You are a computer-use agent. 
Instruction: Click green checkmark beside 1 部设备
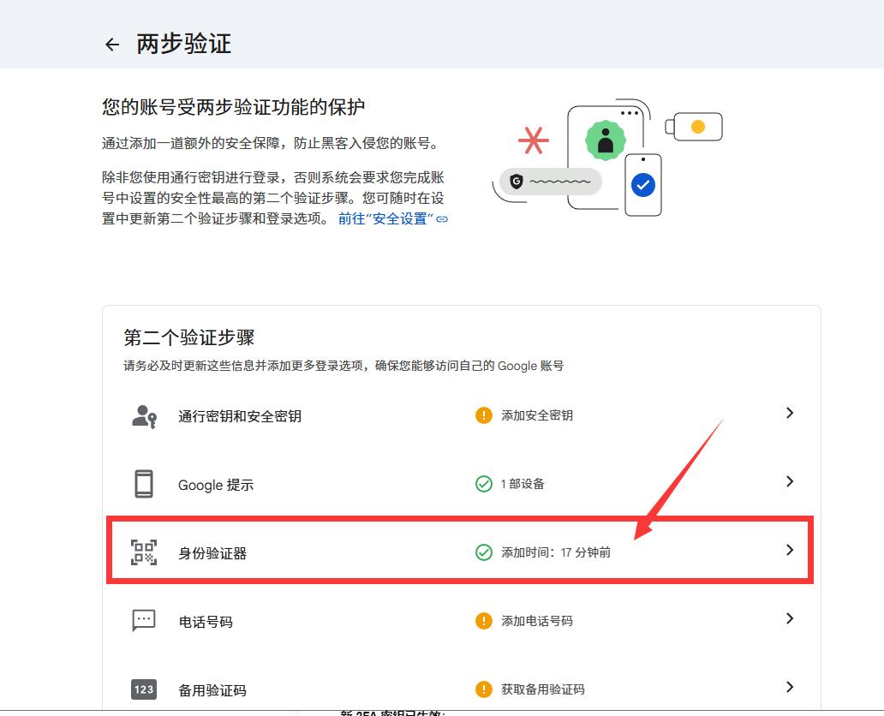(484, 484)
